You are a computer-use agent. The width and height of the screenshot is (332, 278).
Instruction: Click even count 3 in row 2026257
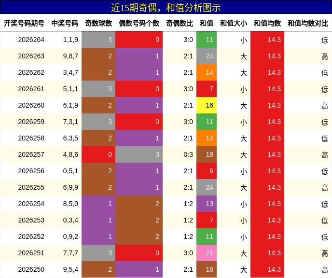point(139,154)
